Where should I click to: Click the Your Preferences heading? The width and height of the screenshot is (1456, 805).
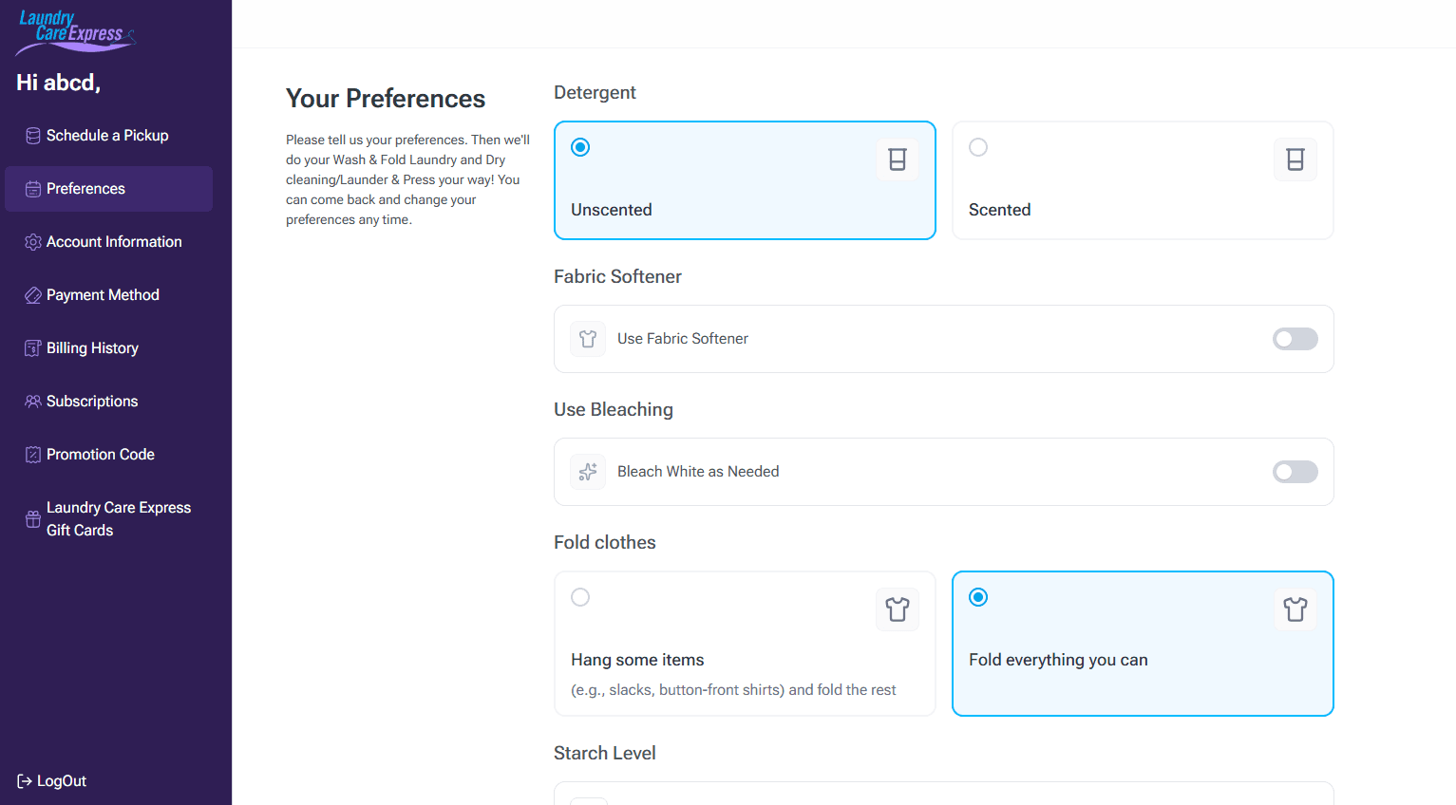[x=386, y=99]
